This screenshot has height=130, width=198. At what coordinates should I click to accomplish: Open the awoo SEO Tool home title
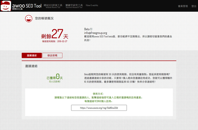(x=27, y=6)
